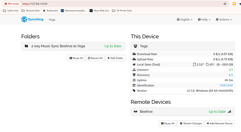The height and width of the screenshot is (132, 241).
Task: Click the VMFCKGF identification link
Action: [226, 85]
